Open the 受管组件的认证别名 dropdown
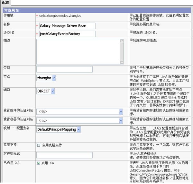This screenshot has width=193, height=184. pyautogui.click(x=79, y=111)
